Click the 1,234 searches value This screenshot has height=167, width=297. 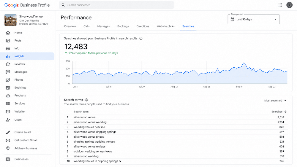(281, 122)
